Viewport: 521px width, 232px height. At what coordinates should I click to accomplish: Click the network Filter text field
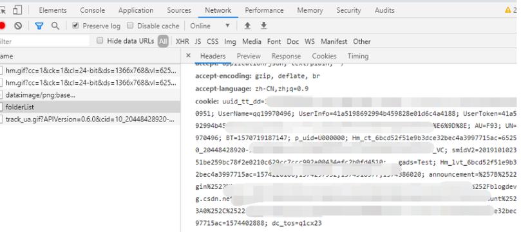pyautogui.click(x=44, y=41)
